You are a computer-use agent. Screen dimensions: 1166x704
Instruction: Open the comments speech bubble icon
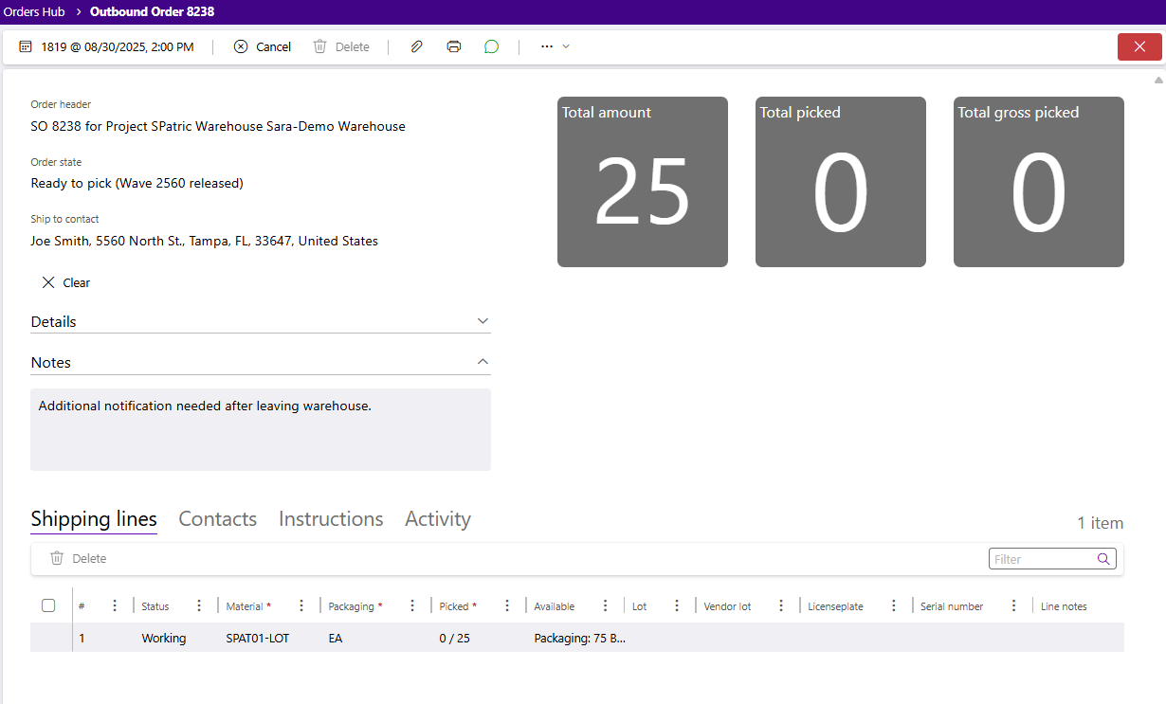491,46
